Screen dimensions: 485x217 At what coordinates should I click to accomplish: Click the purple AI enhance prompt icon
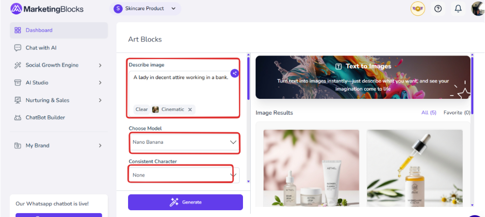pyautogui.click(x=235, y=73)
